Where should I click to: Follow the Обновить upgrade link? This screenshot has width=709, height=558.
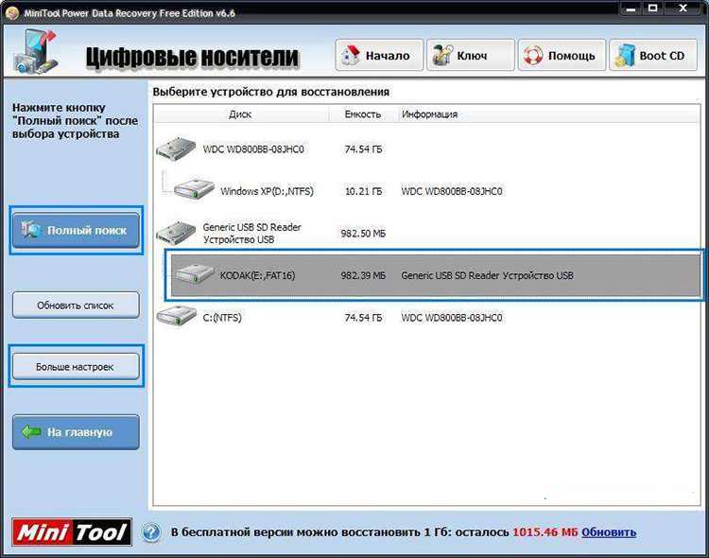(609, 532)
